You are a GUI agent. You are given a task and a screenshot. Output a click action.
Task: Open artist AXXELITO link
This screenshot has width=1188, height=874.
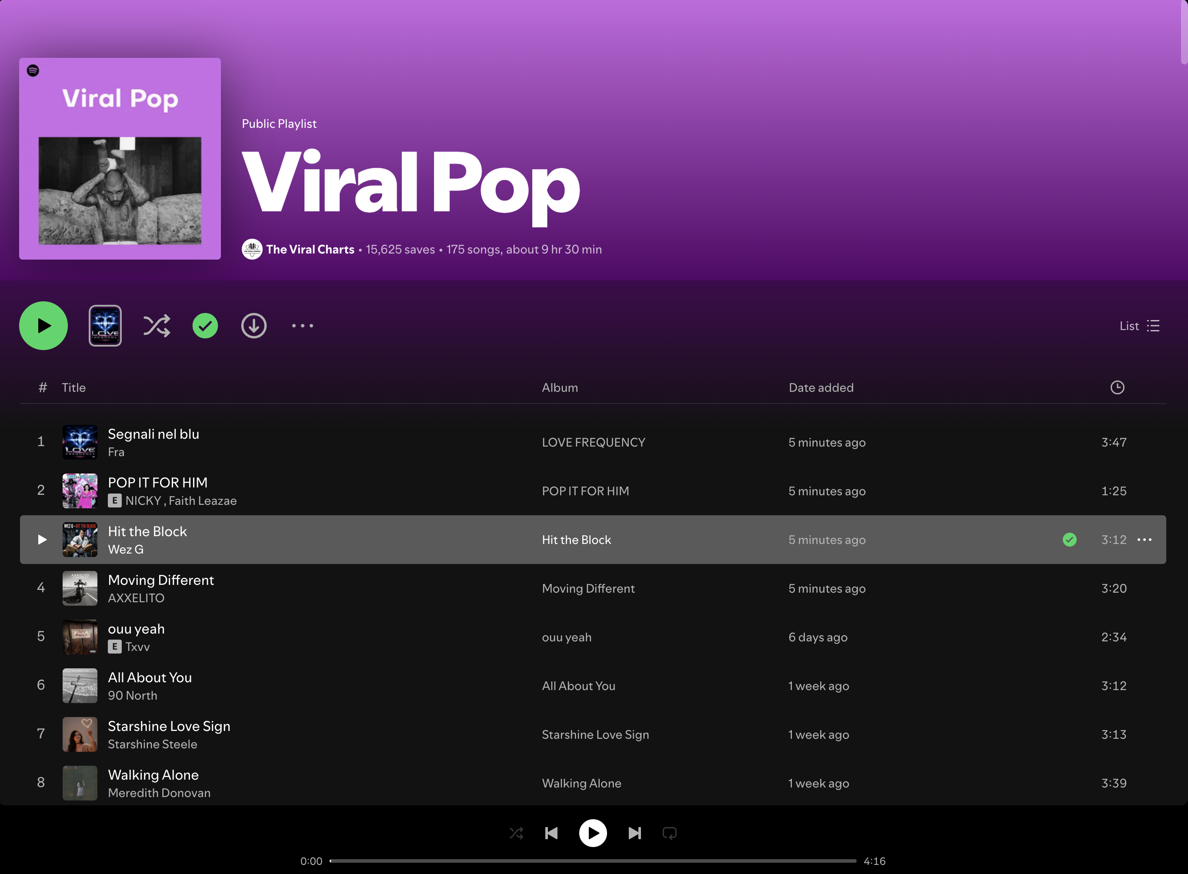(136, 598)
